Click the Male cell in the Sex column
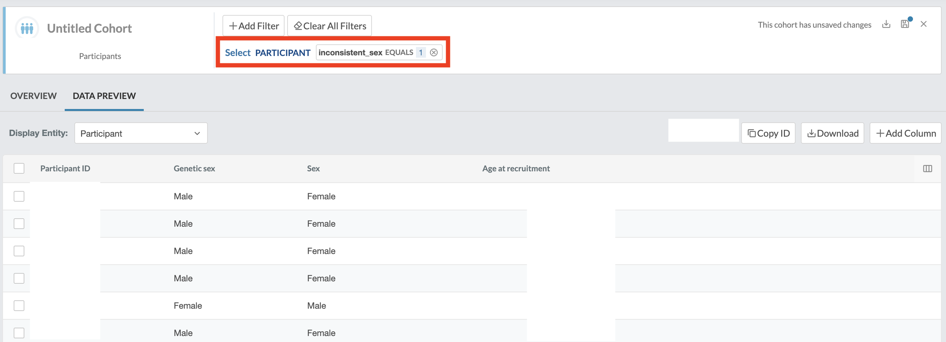 pyautogui.click(x=317, y=306)
